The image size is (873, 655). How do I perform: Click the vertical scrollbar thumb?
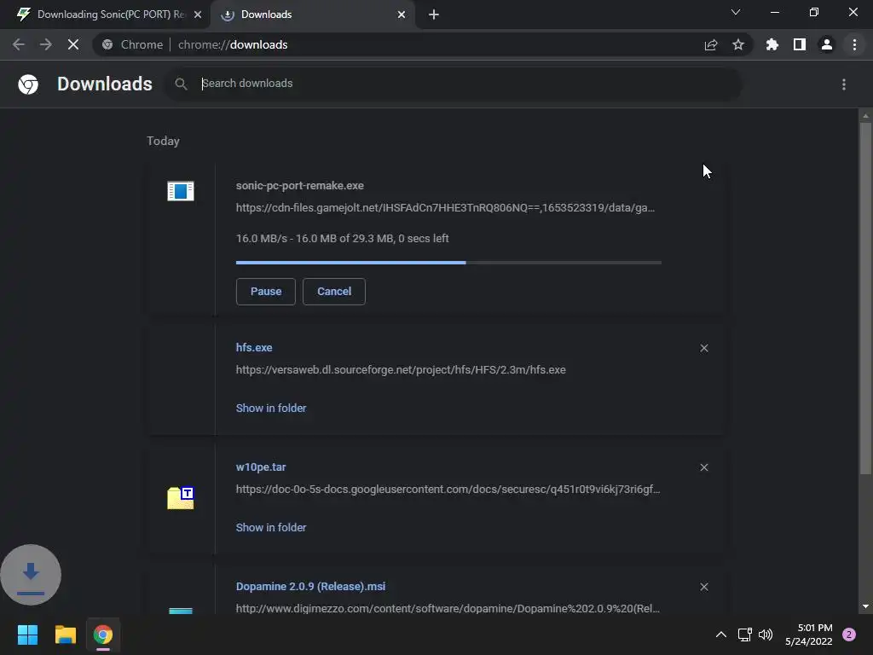click(x=865, y=299)
